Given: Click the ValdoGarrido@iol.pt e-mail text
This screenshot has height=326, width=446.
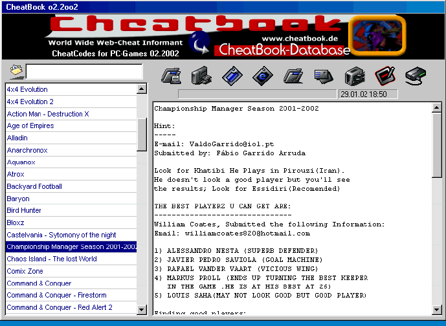Looking at the screenshot, I should [232, 144].
